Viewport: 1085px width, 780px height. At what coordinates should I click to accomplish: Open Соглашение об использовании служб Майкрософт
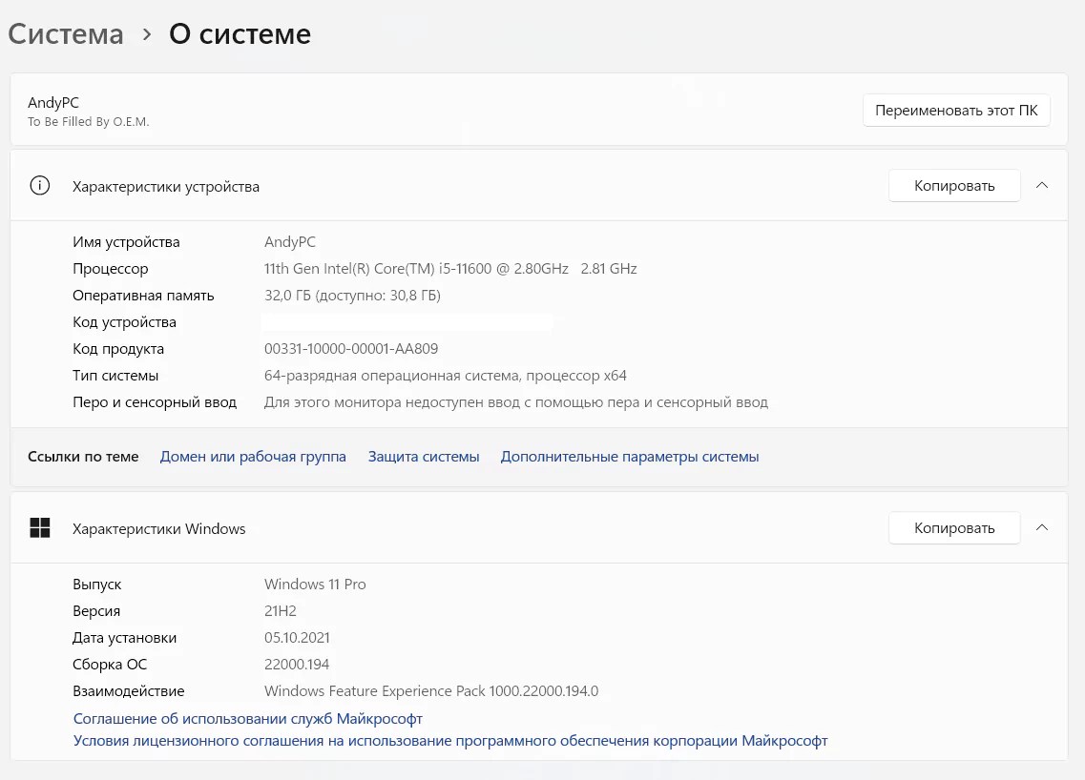[x=248, y=718]
